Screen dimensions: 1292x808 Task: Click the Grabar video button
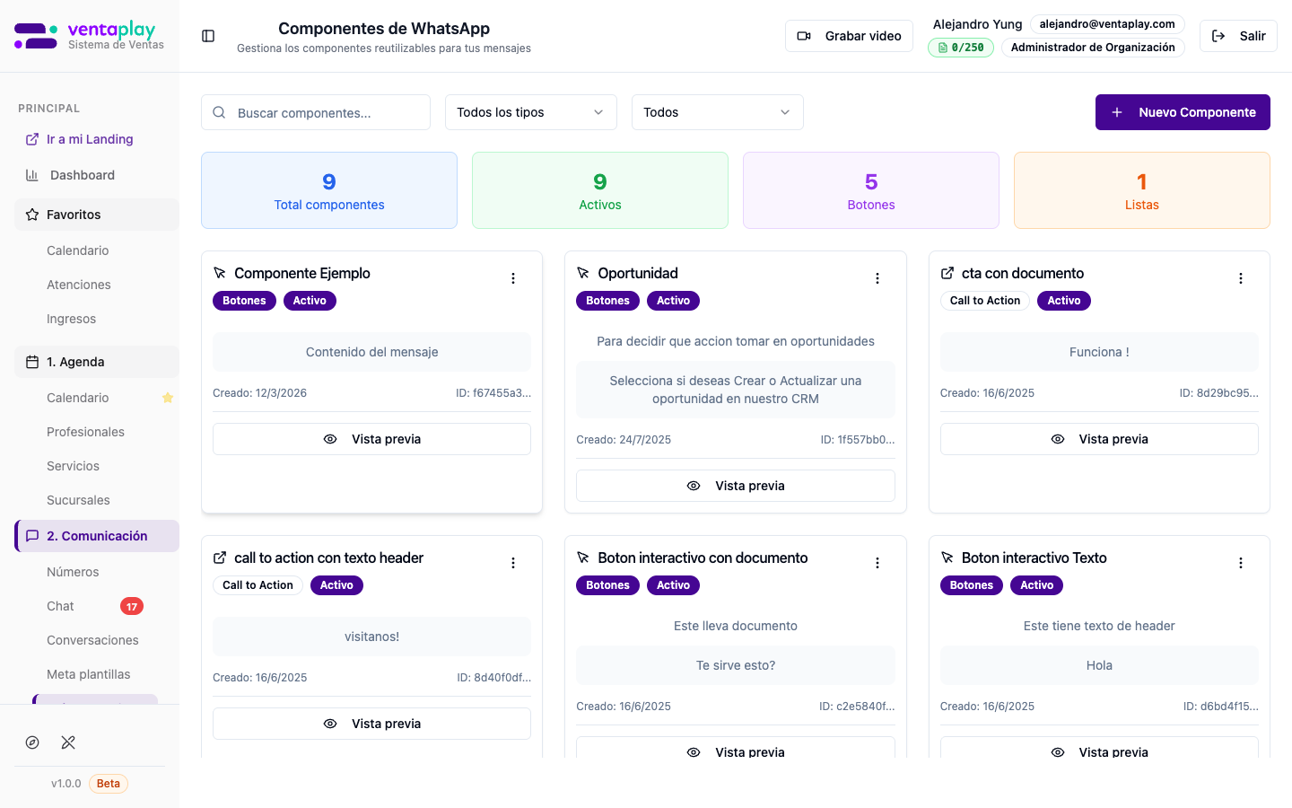pyautogui.click(x=849, y=36)
